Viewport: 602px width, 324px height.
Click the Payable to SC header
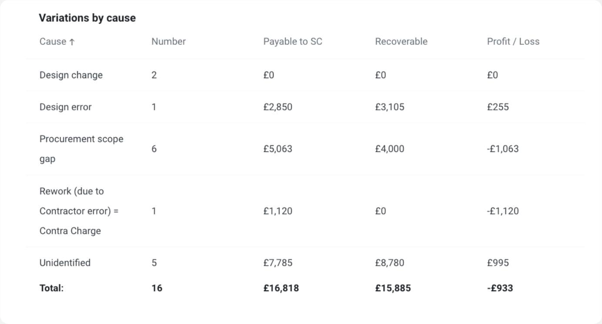pyautogui.click(x=293, y=42)
